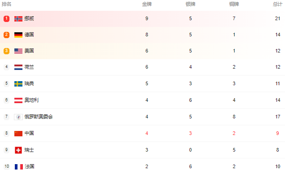
Task: Click the orange rank 2 badge
Action: 7,35
